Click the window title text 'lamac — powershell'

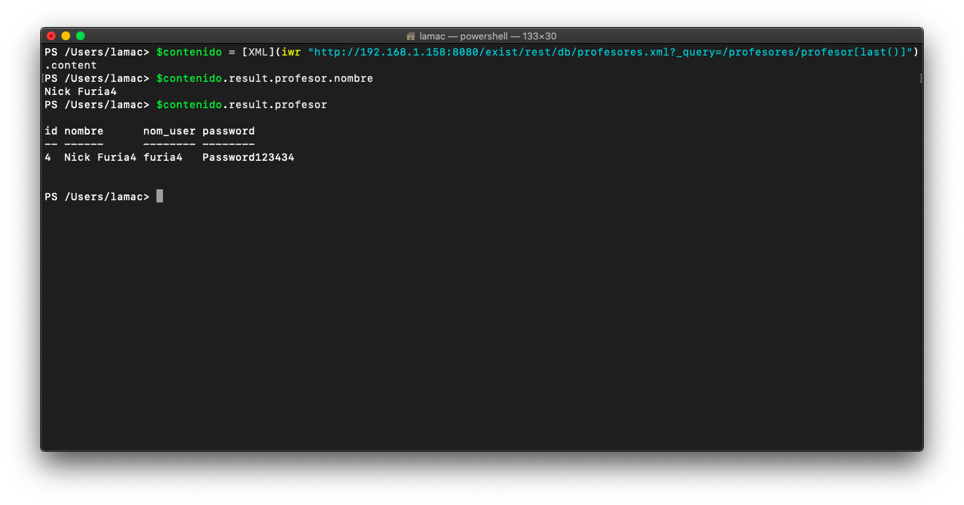(x=468, y=36)
